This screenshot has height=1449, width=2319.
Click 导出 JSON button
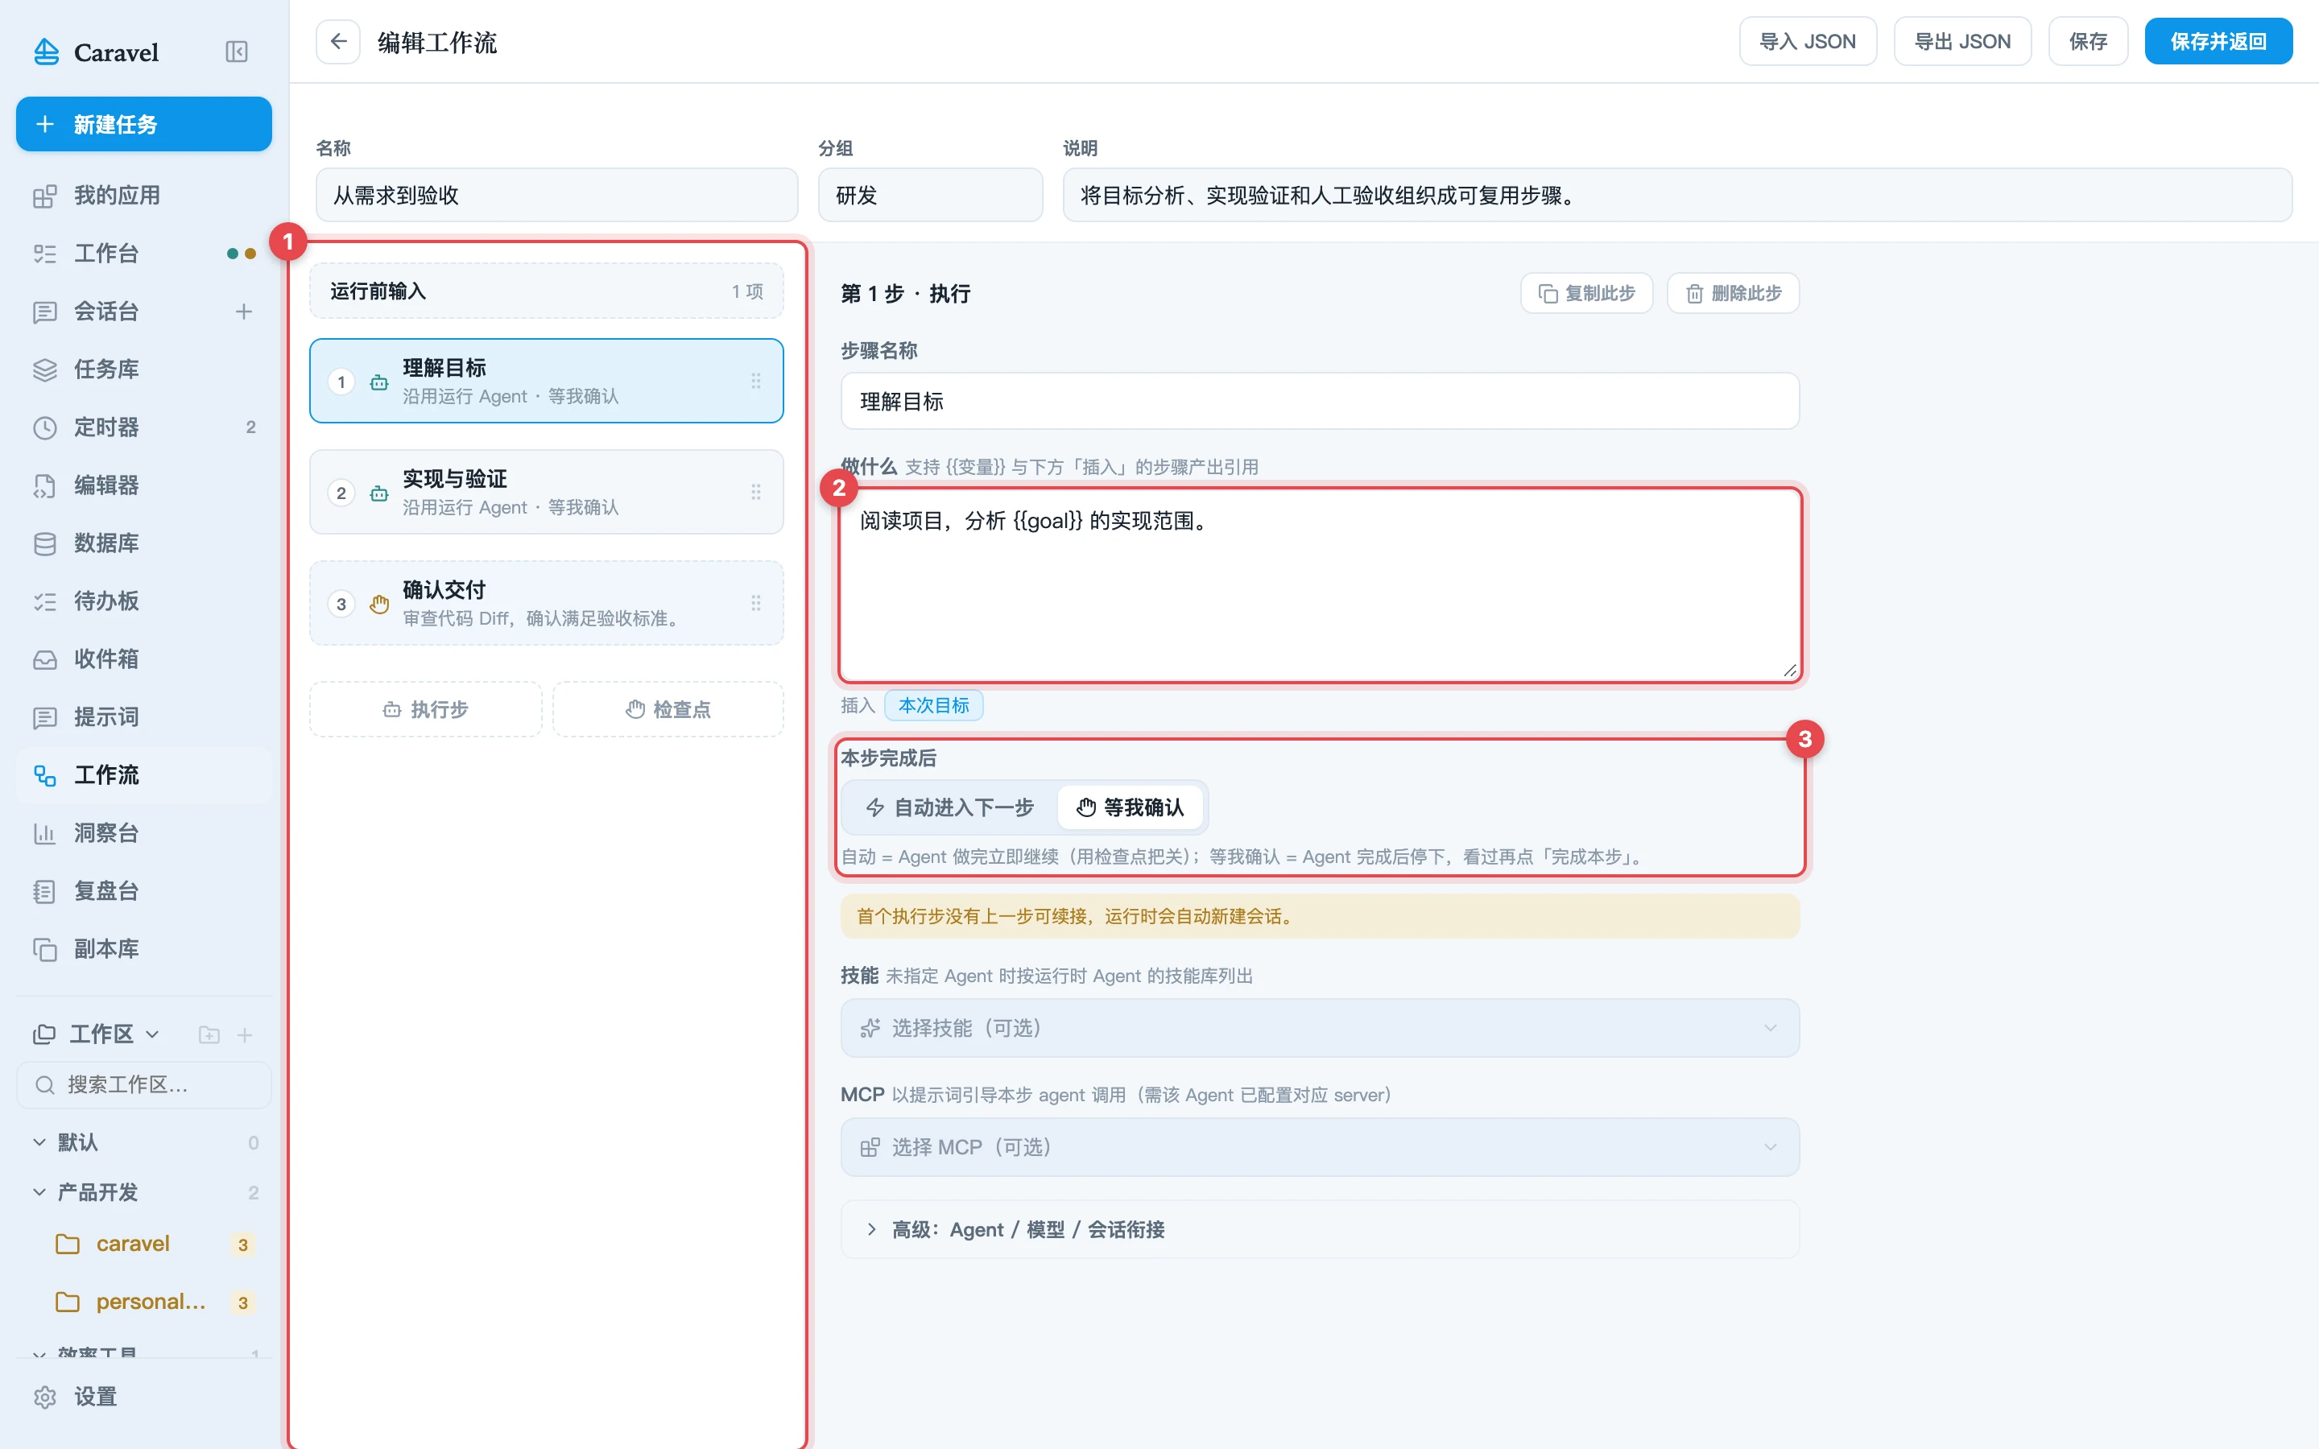pyautogui.click(x=1961, y=41)
